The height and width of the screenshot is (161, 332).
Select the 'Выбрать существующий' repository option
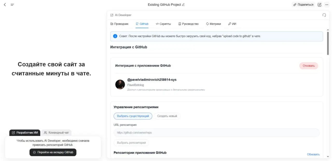133,116
